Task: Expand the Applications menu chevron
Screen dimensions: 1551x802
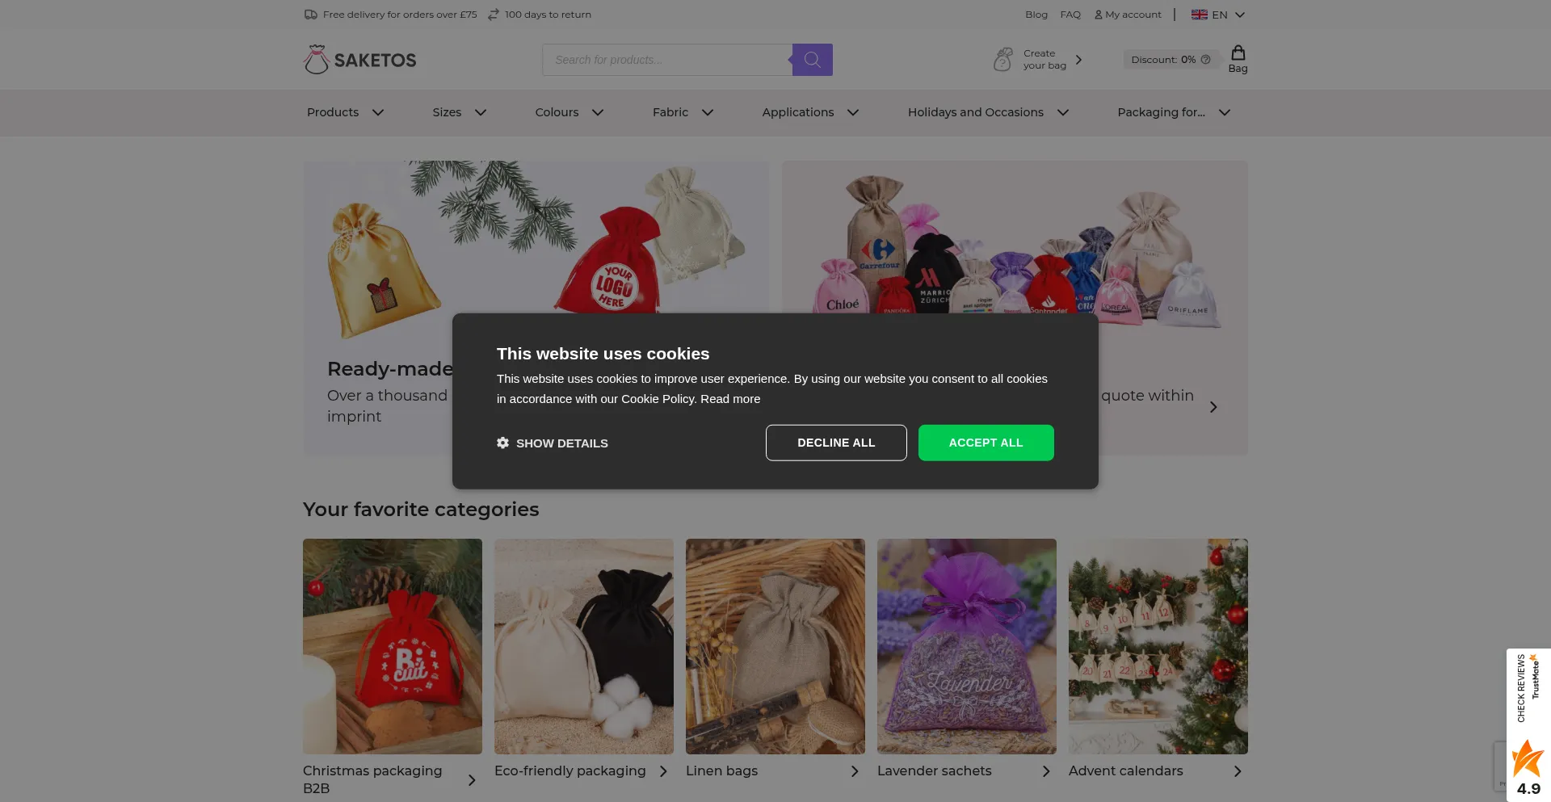Action: click(853, 112)
